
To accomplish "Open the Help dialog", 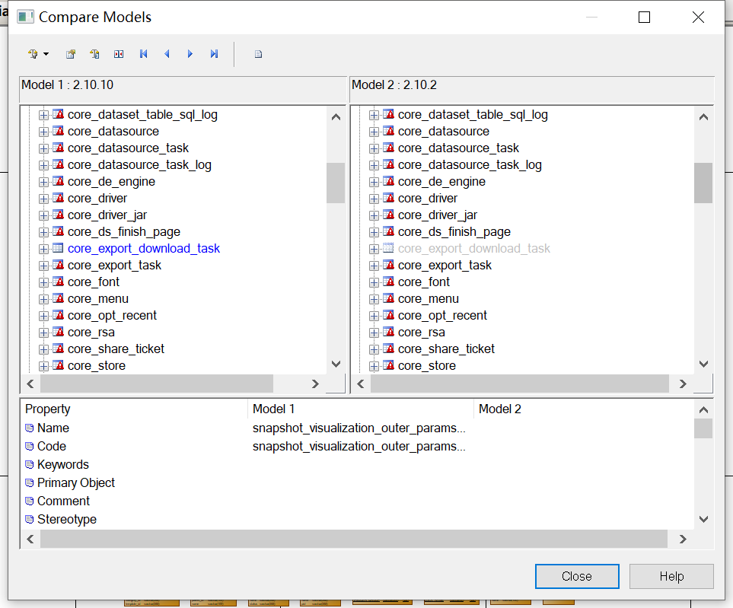I will (x=671, y=576).
